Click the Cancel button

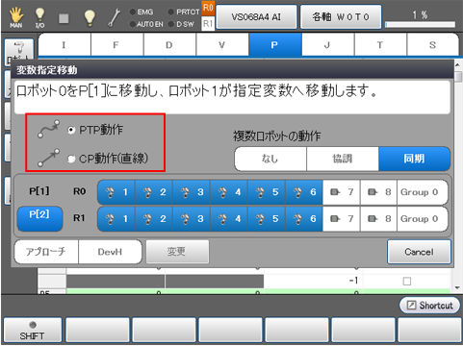pyautogui.click(x=419, y=252)
